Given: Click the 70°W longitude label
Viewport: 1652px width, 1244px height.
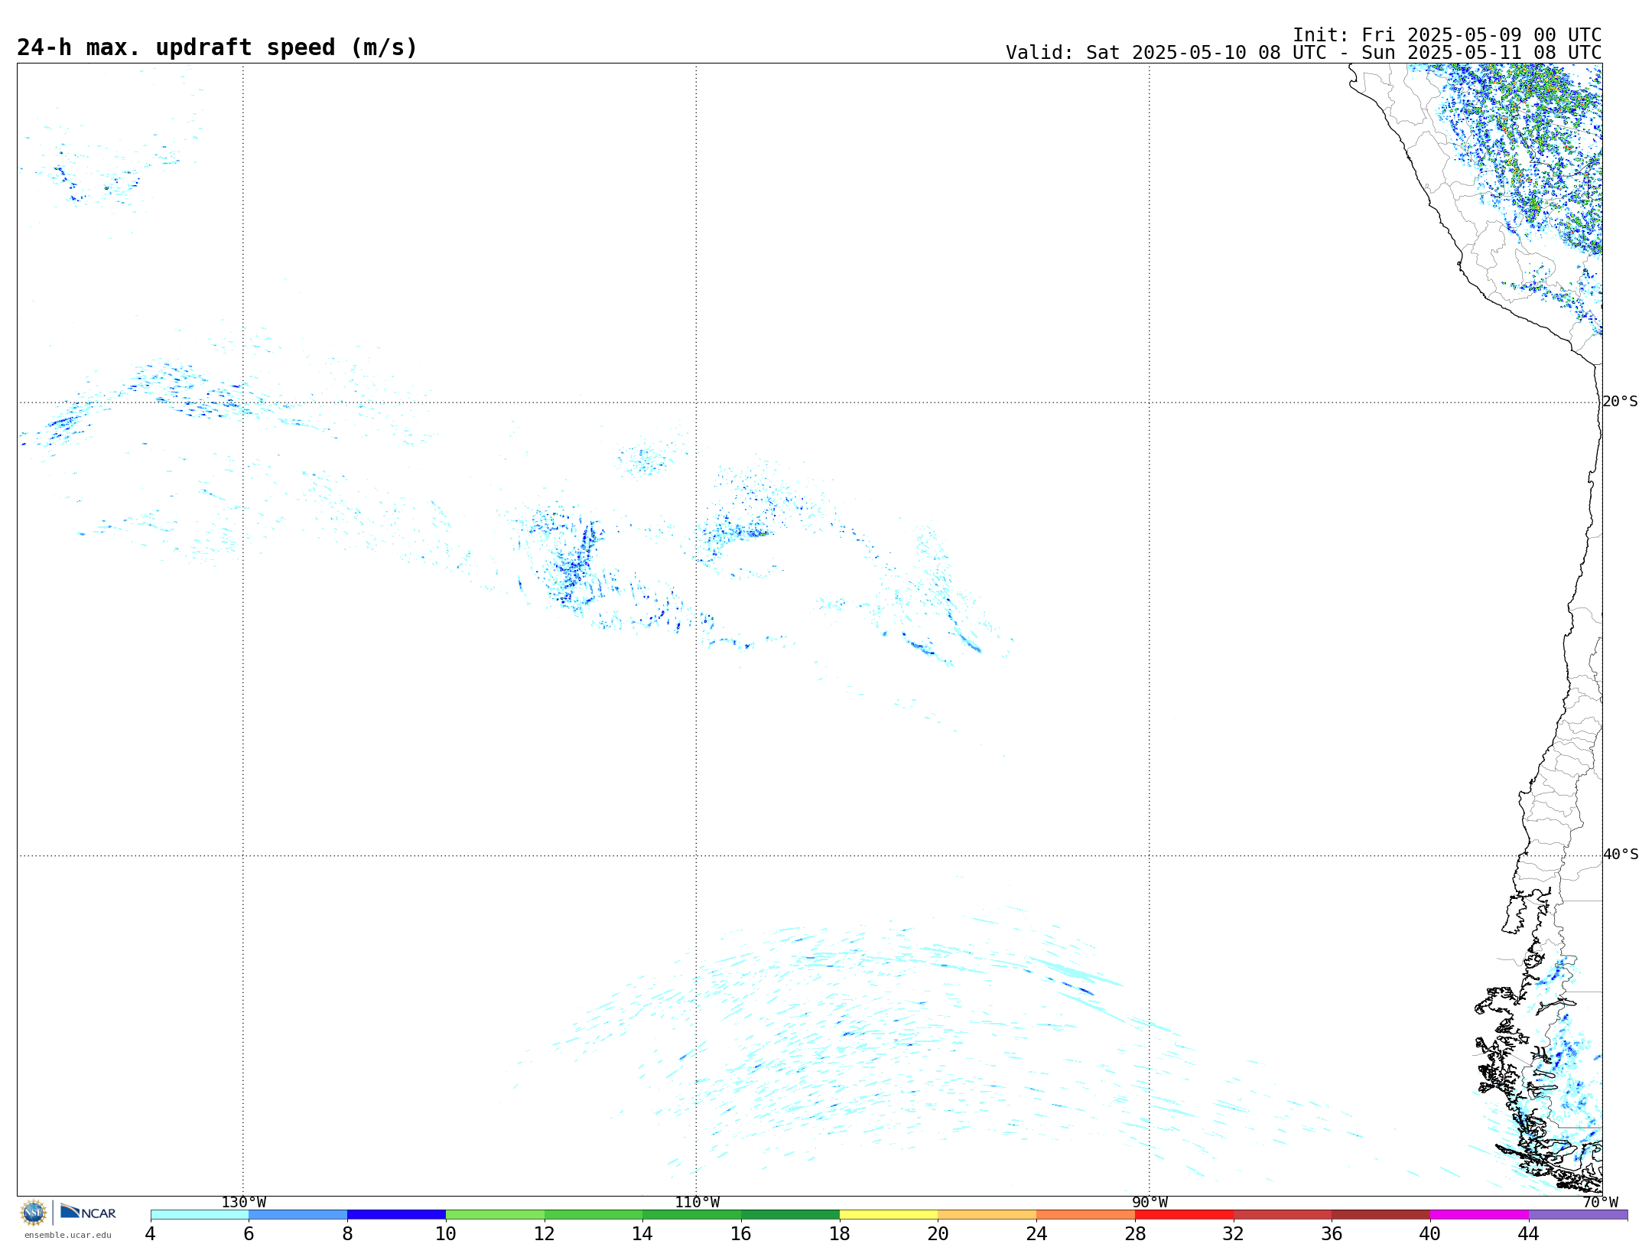Looking at the screenshot, I should (1600, 1203).
